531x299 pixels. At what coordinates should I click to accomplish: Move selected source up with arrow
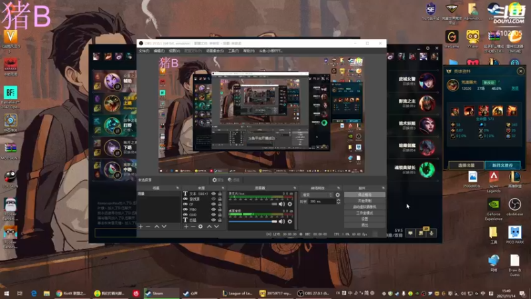pyautogui.click(x=209, y=227)
